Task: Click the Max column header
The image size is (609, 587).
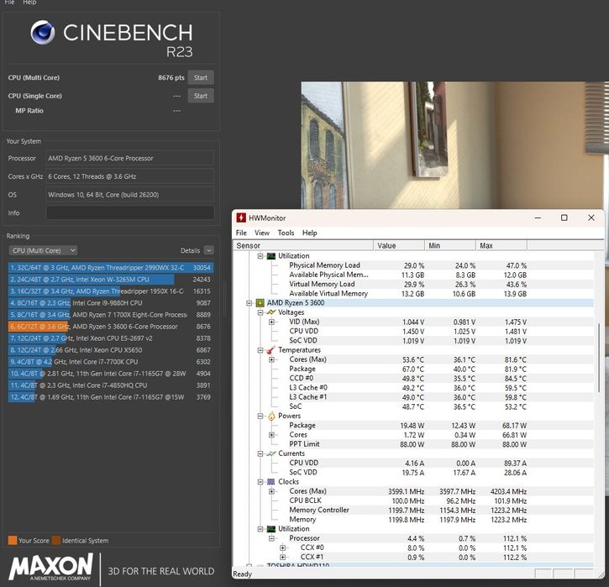Action: [501, 245]
